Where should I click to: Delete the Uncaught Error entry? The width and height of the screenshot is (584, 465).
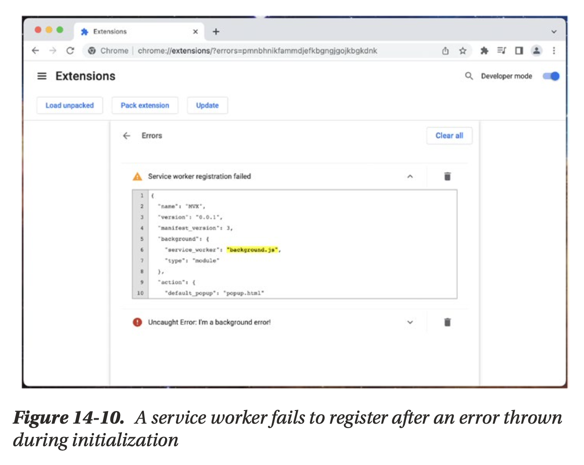(x=447, y=322)
